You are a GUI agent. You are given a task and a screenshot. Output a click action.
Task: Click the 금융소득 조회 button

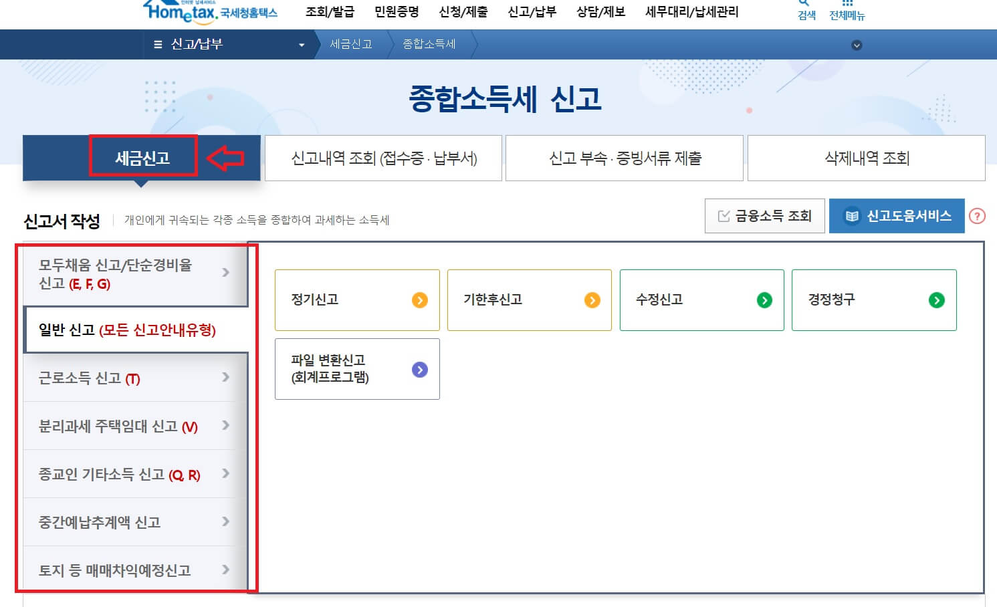764,215
